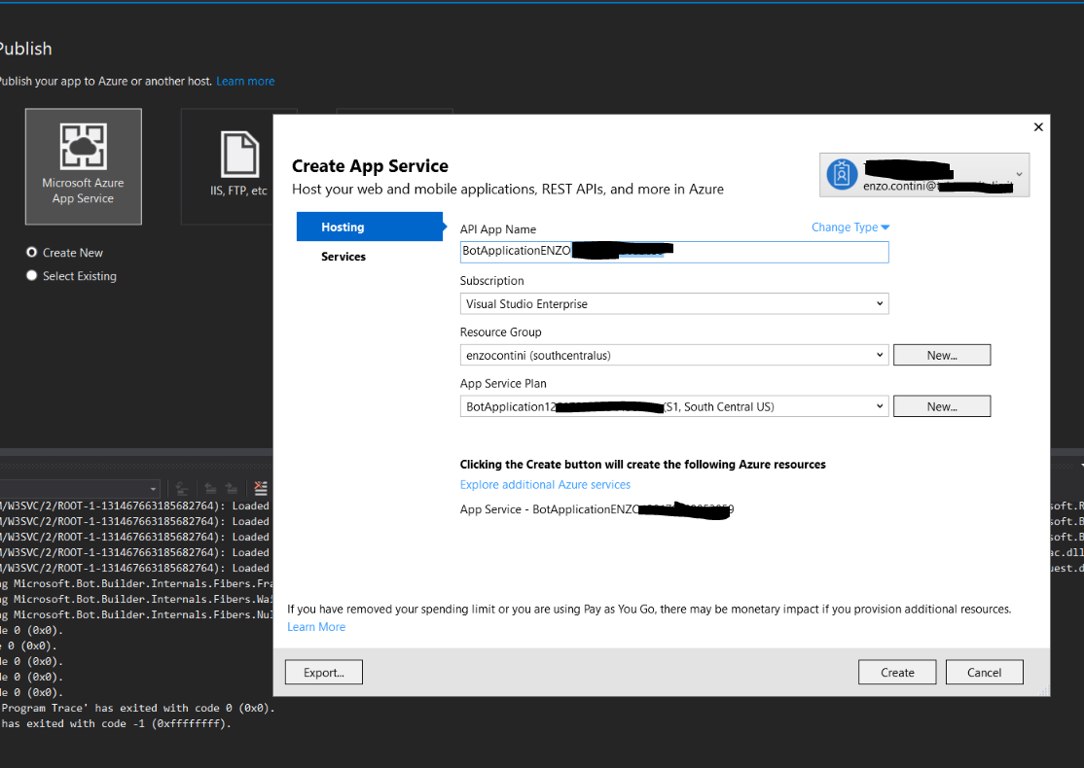The image size is (1084, 768).
Task: Open the App Service Plan dropdown
Action: [673, 406]
